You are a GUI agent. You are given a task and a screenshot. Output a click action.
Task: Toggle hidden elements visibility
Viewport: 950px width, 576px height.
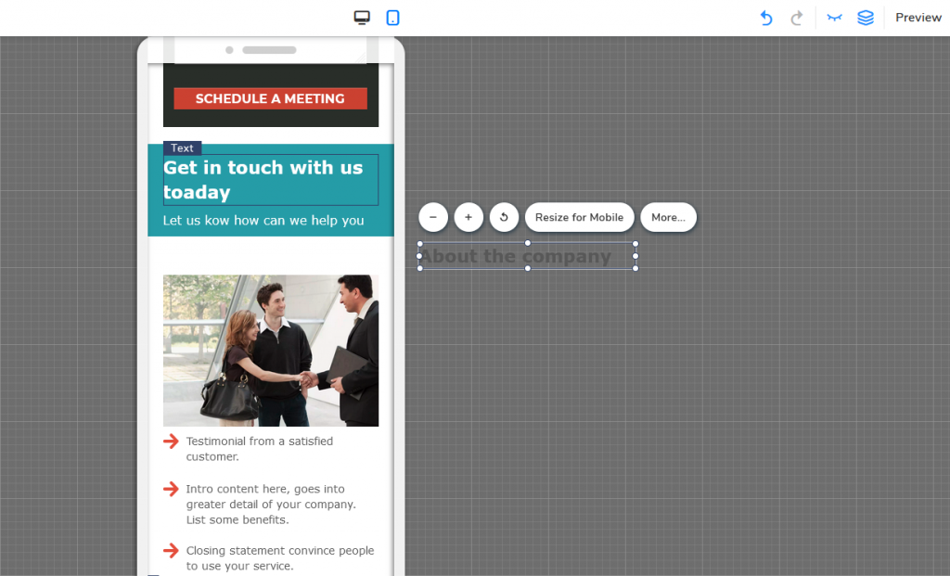(x=834, y=18)
